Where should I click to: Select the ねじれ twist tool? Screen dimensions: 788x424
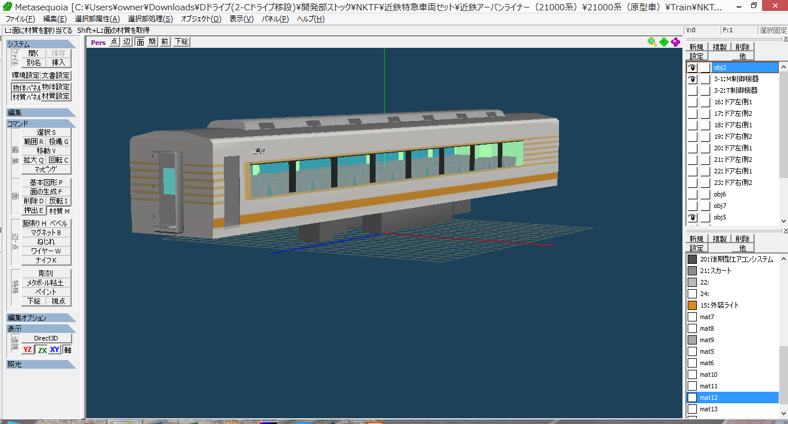(x=46, y=242)
